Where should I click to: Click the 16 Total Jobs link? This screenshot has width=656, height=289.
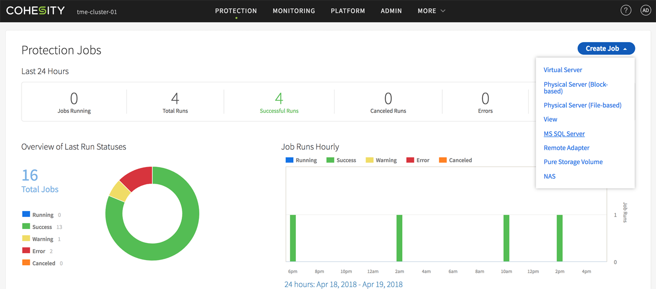[39, 181]
